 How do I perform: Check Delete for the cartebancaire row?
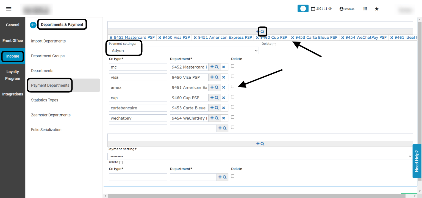tap(233, 107)
